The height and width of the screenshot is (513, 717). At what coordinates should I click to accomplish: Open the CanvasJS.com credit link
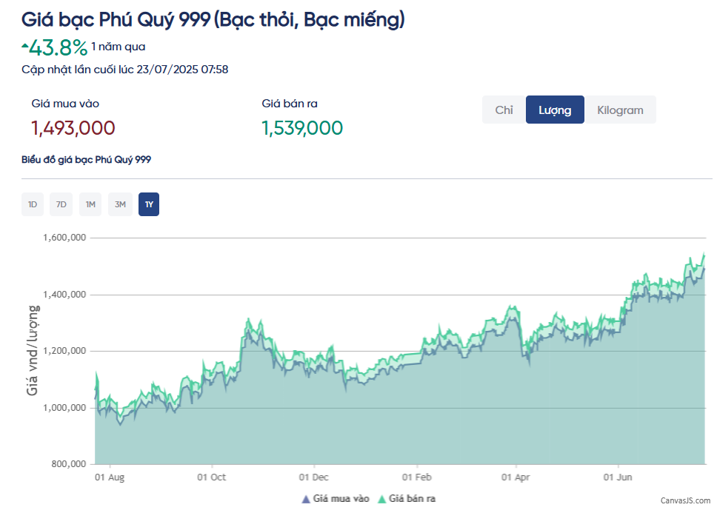(x=685, y=500)
